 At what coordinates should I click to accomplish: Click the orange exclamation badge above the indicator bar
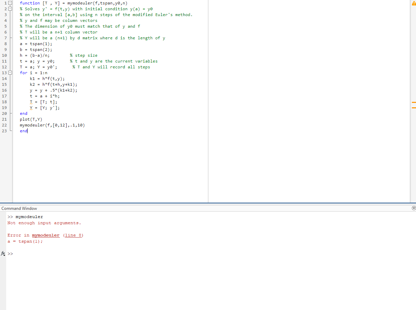pos(413,3)
